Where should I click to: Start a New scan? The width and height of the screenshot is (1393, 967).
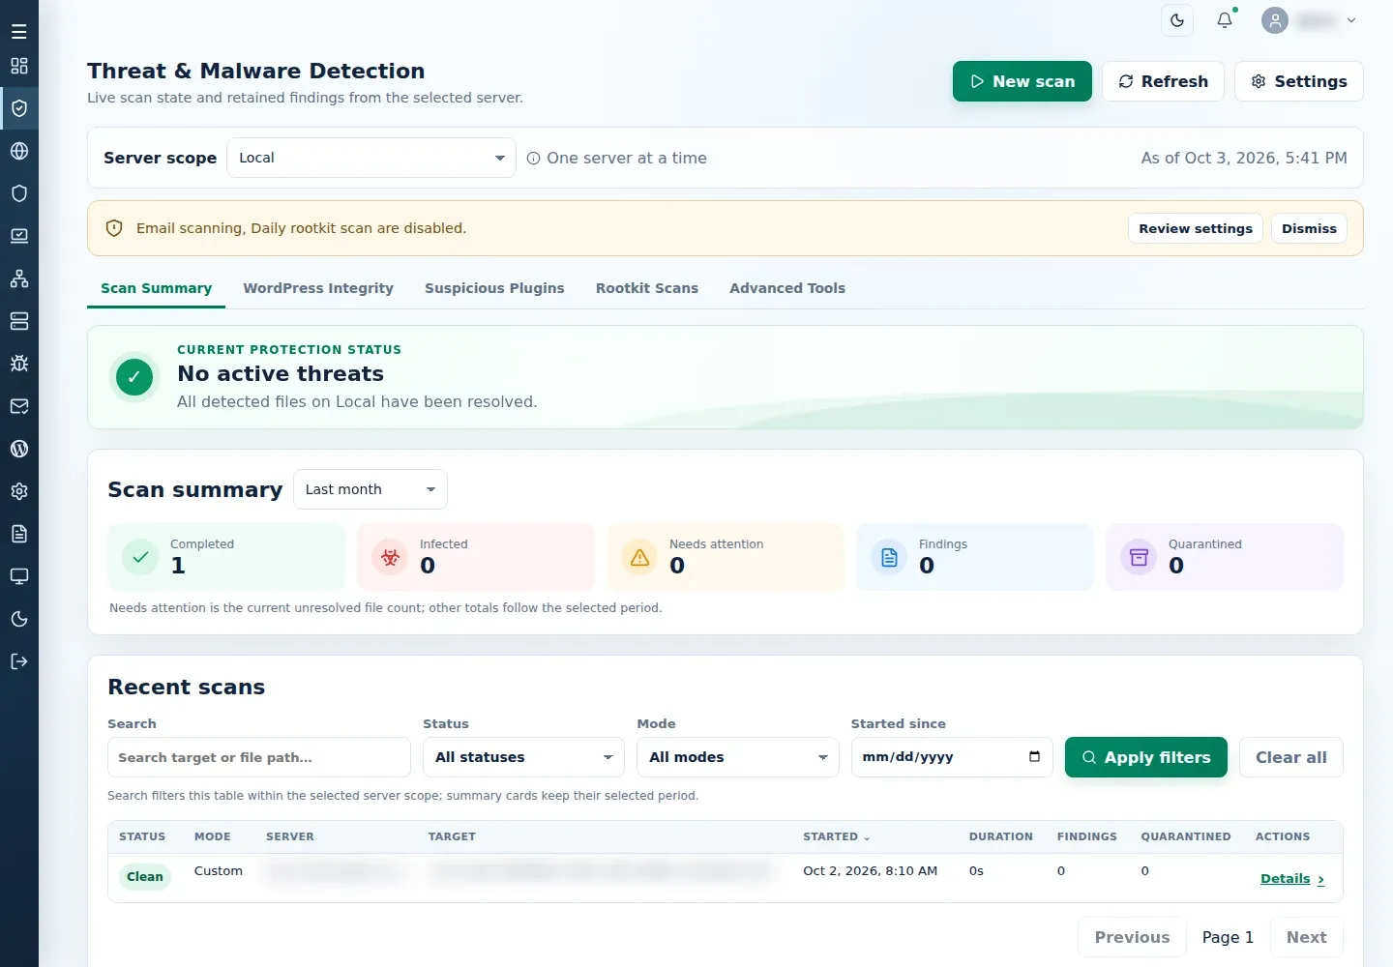click(x=1023, y=81)
